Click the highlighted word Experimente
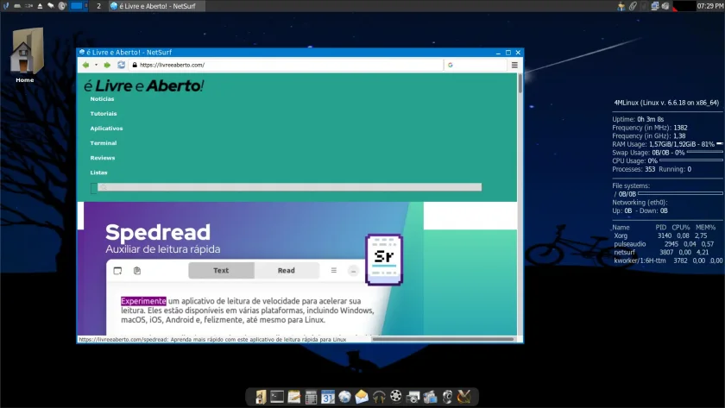 coord(143,301)
